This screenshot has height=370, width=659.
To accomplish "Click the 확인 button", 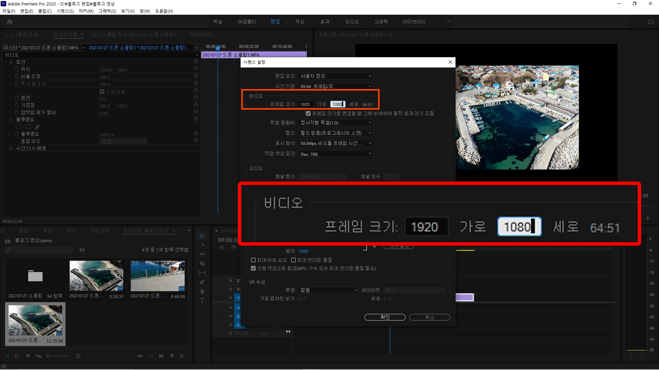I will coord(385,317).
